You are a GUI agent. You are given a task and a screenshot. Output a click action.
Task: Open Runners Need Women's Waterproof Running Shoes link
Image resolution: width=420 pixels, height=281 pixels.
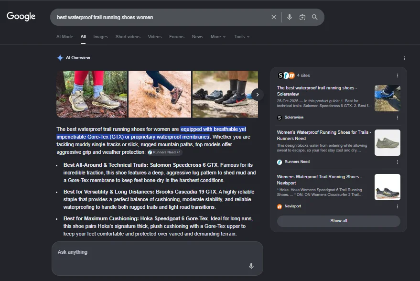(324, 135)
